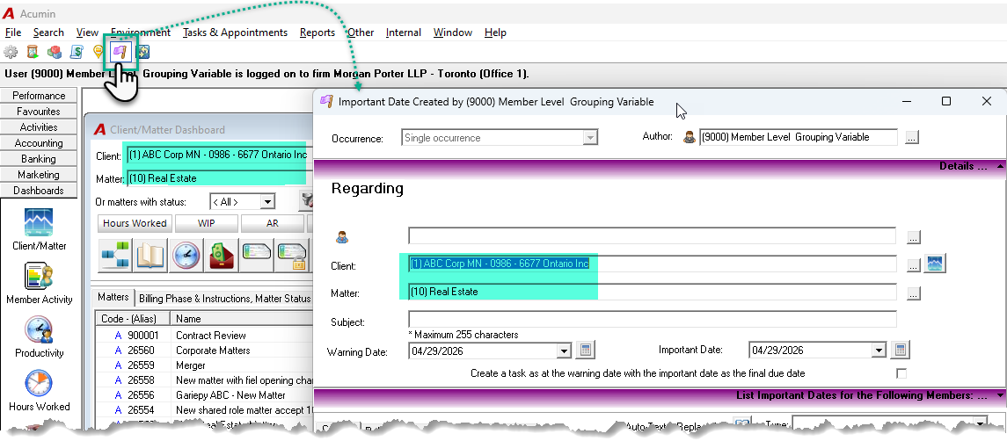The width and height of the screenshot is (1007, 441).
Task: Click browse button beside contact field under Regarding
Action: click(x=914, y=237)
